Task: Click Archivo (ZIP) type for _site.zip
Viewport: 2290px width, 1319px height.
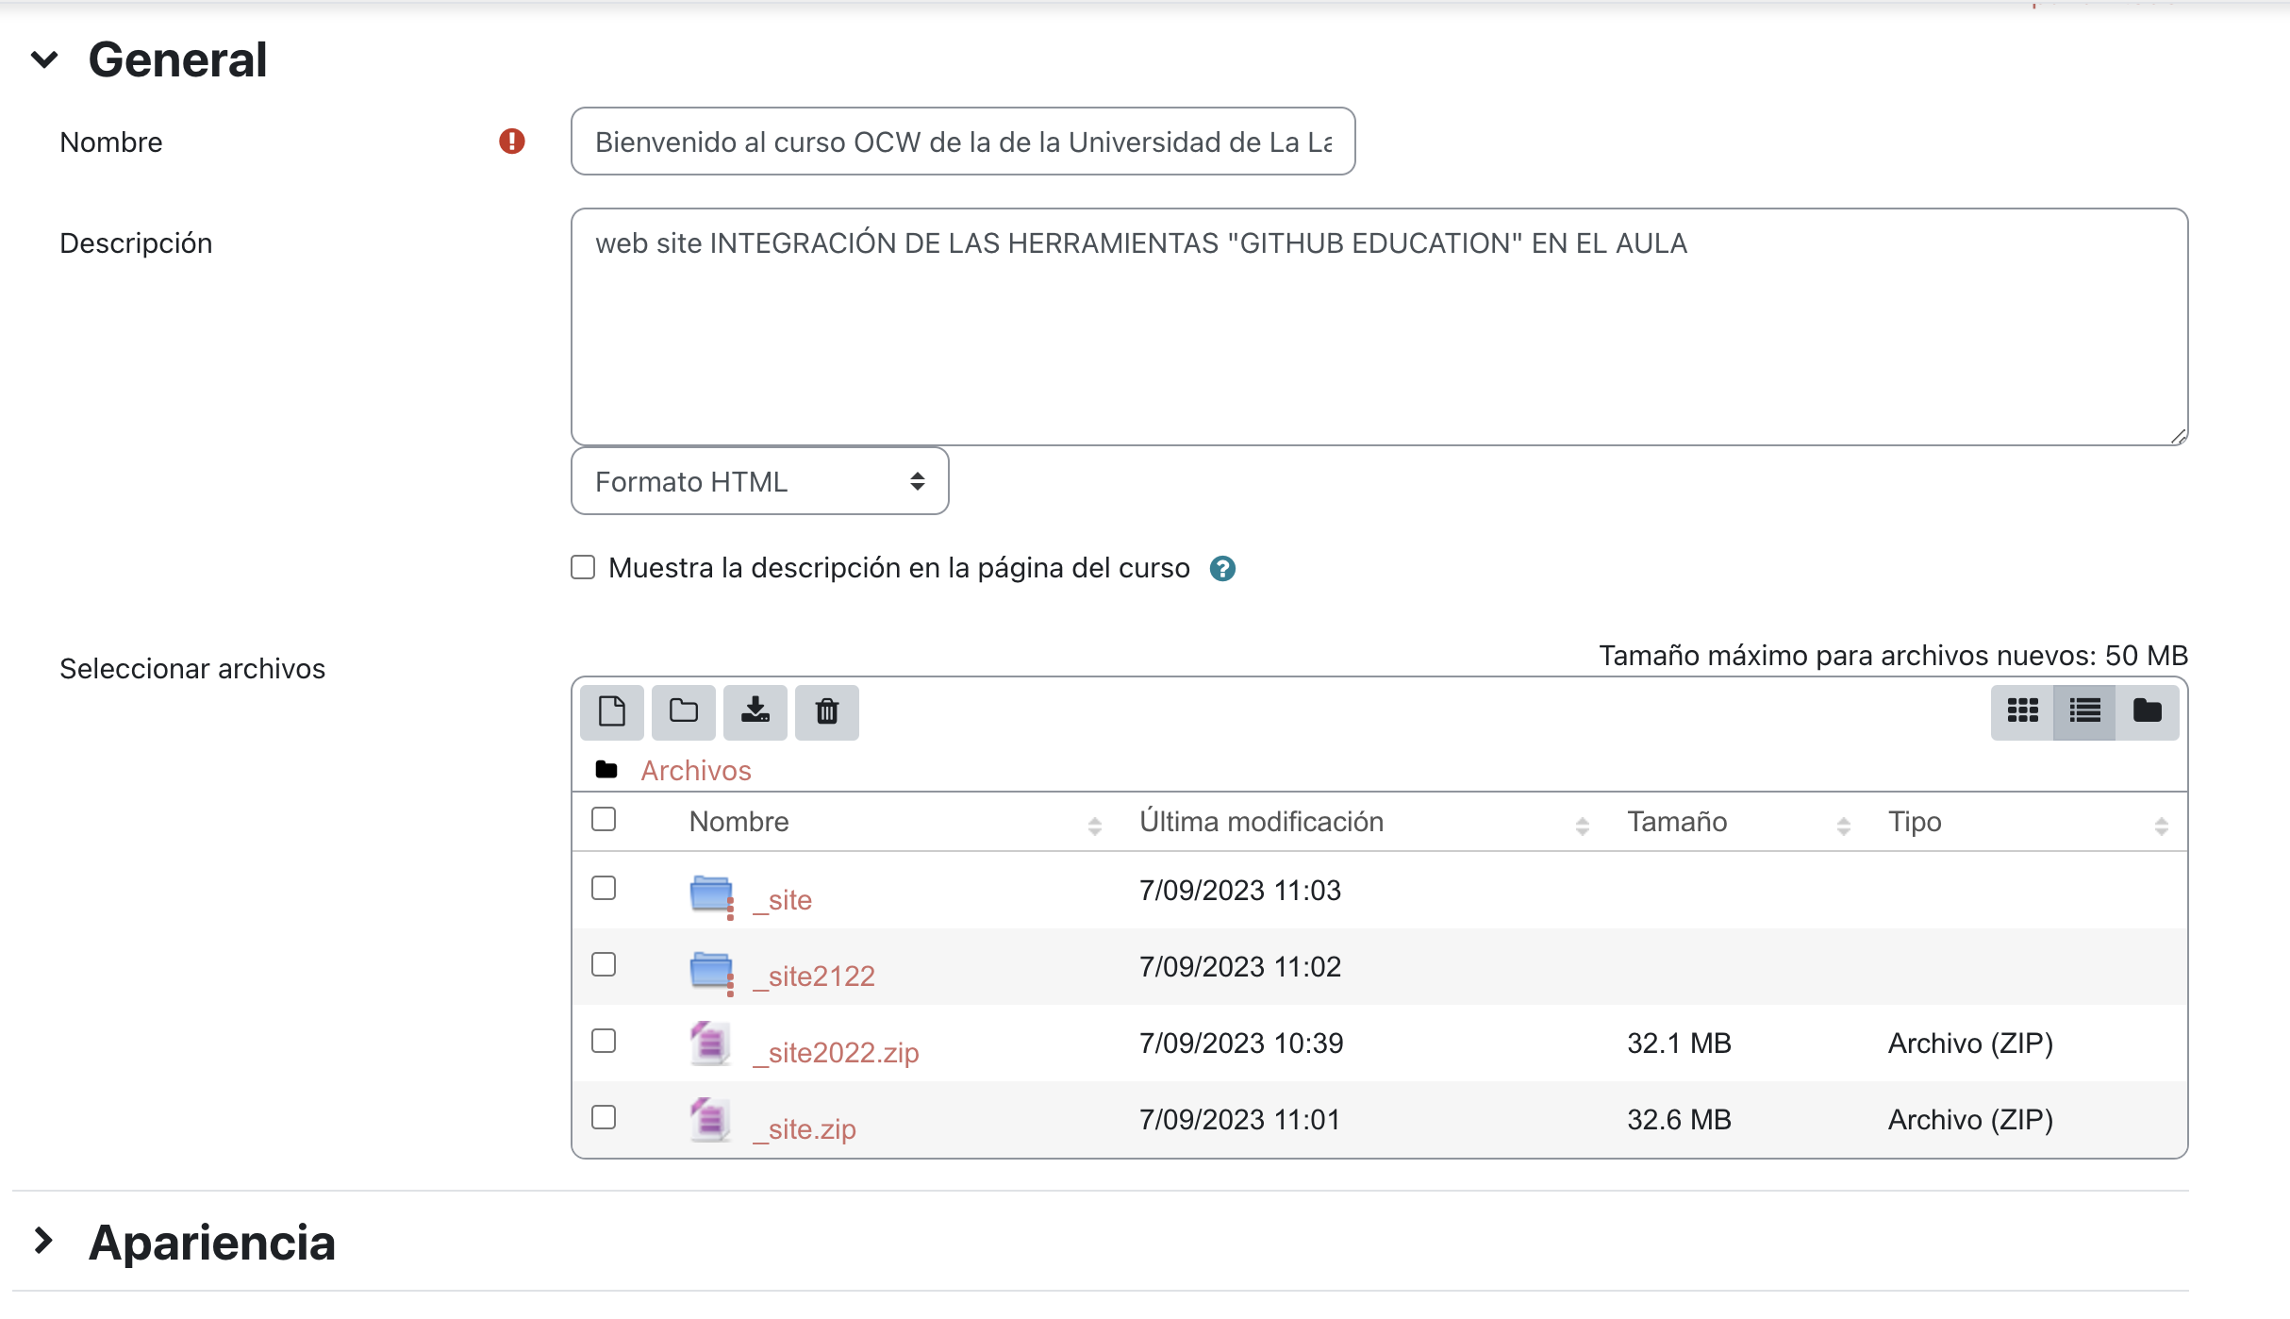Action: pos(1970,1120)
